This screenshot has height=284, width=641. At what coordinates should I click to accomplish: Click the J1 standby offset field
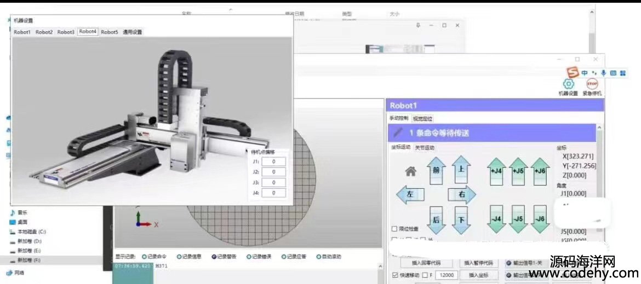(x=273, y=161)
